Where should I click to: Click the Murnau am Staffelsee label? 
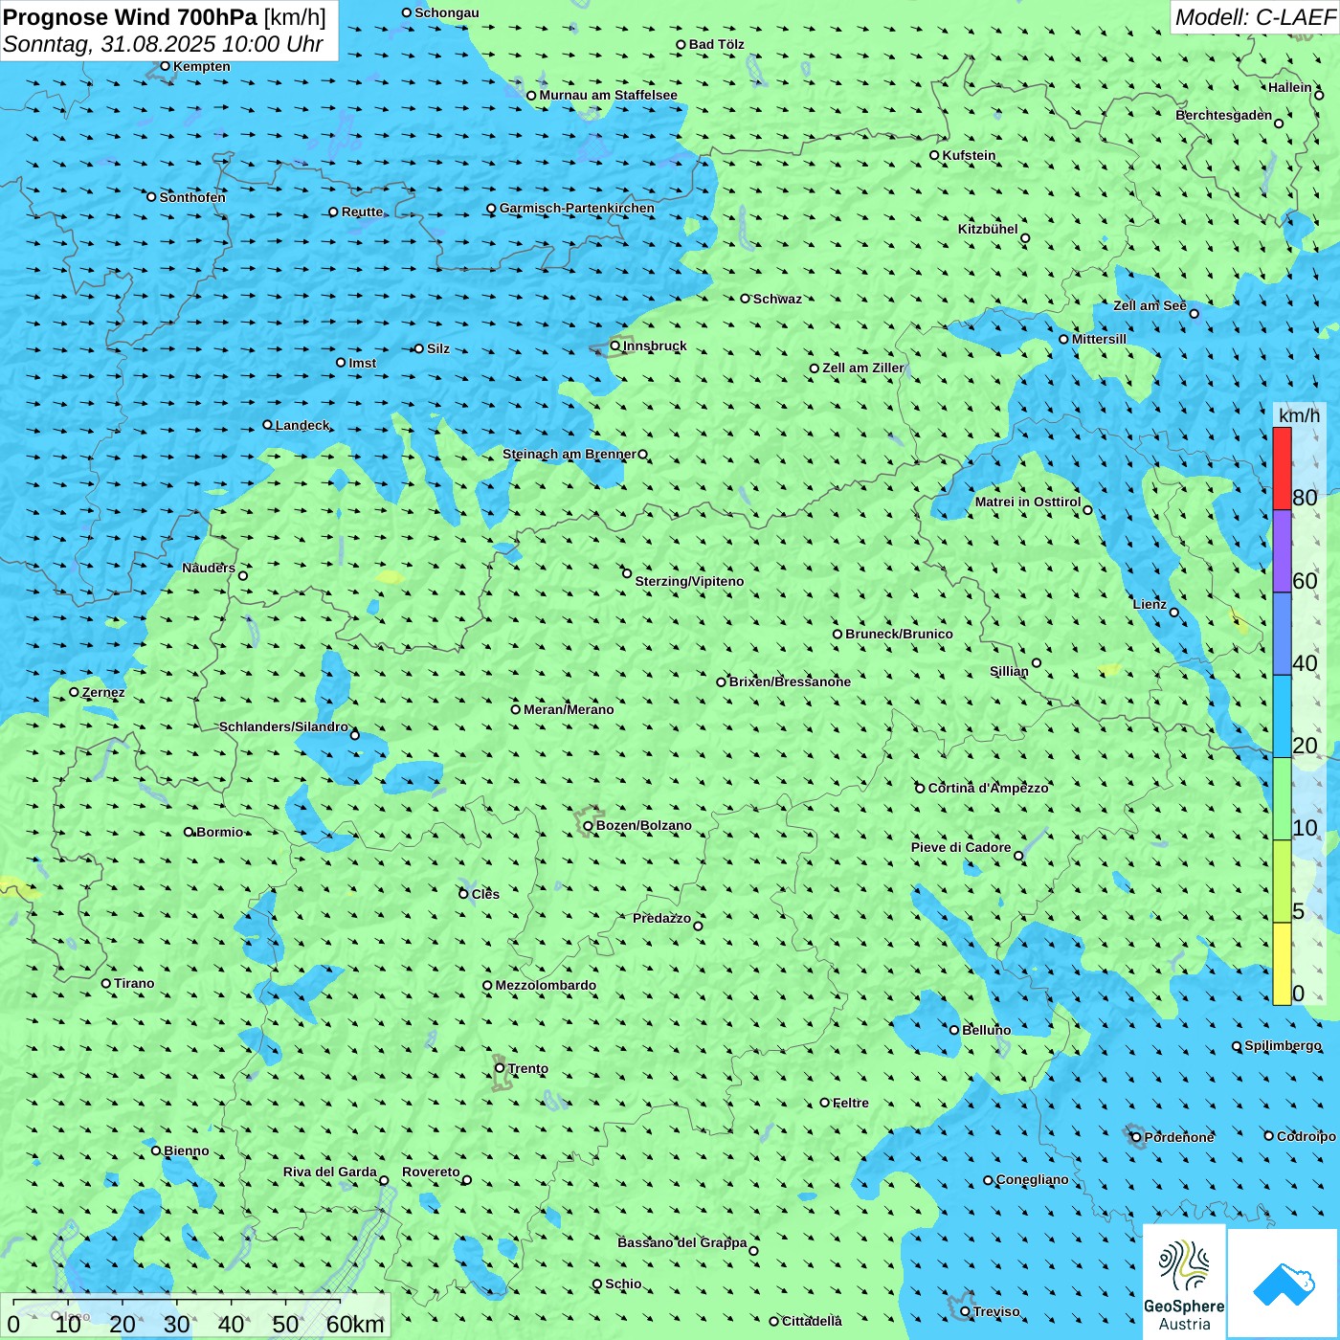click(x=608, y=95)
